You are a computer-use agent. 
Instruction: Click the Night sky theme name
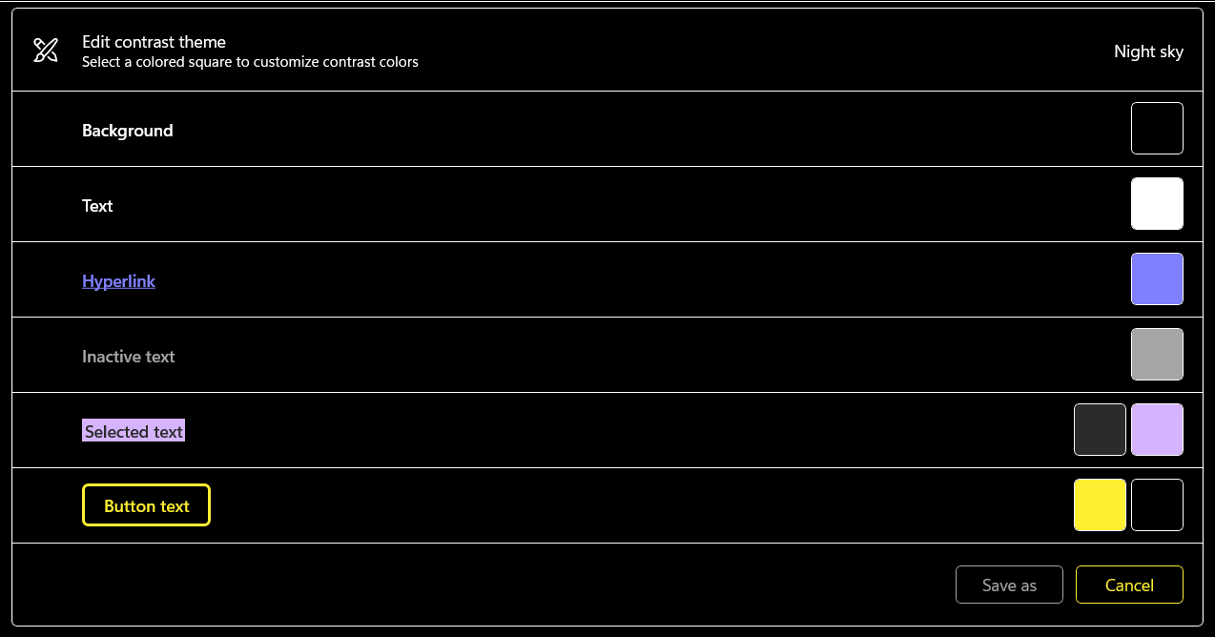click(1148, 51)
